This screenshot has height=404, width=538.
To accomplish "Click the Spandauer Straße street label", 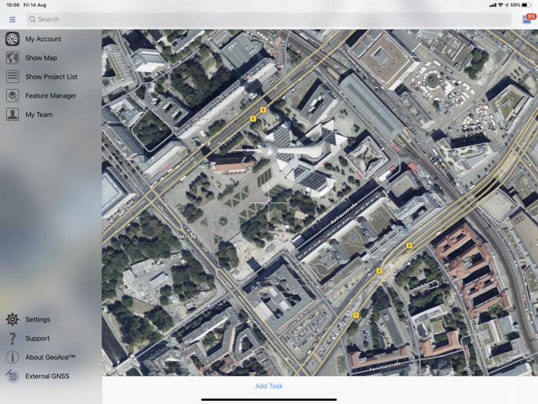I will click(x=254, y=322).
